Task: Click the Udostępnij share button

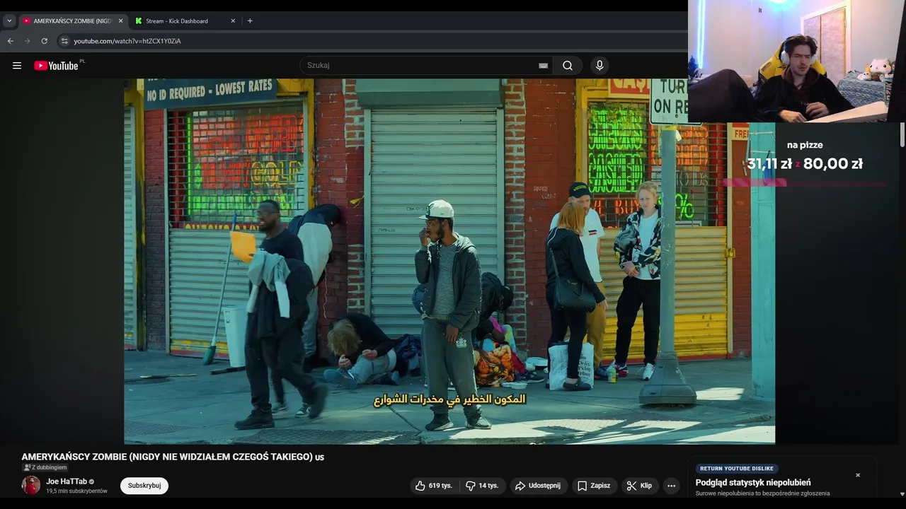Action: (538, 486)
